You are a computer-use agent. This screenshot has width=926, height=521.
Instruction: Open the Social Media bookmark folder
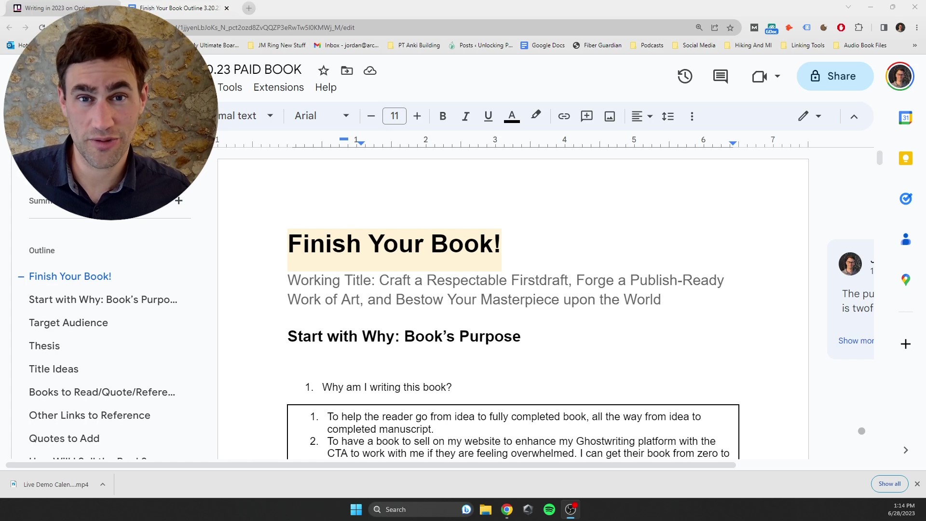point(694,45)
